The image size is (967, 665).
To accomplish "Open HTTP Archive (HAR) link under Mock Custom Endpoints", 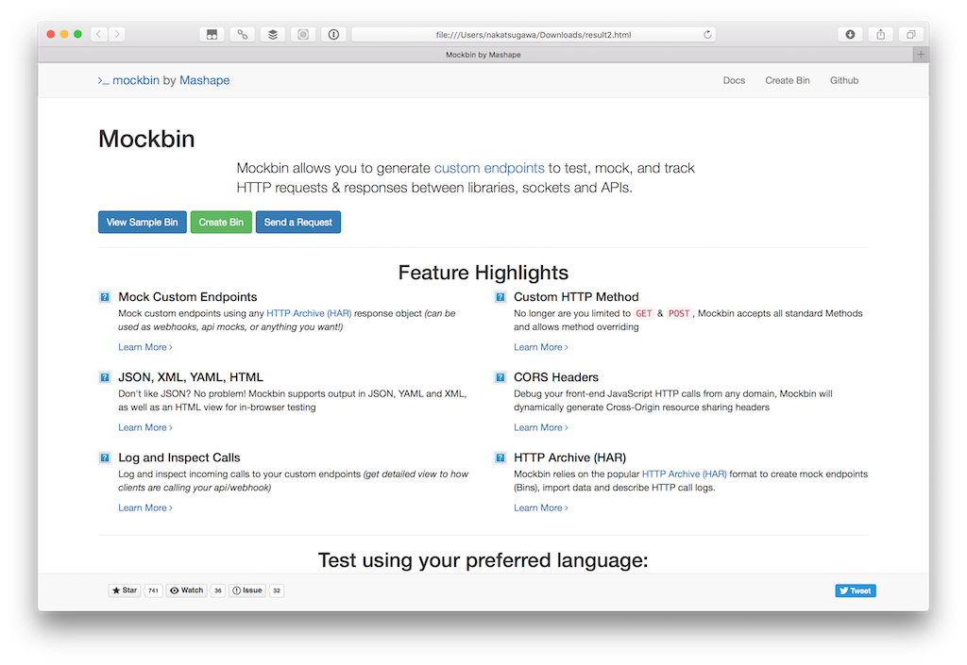I will pyautogui.click(x=309, y=313).
